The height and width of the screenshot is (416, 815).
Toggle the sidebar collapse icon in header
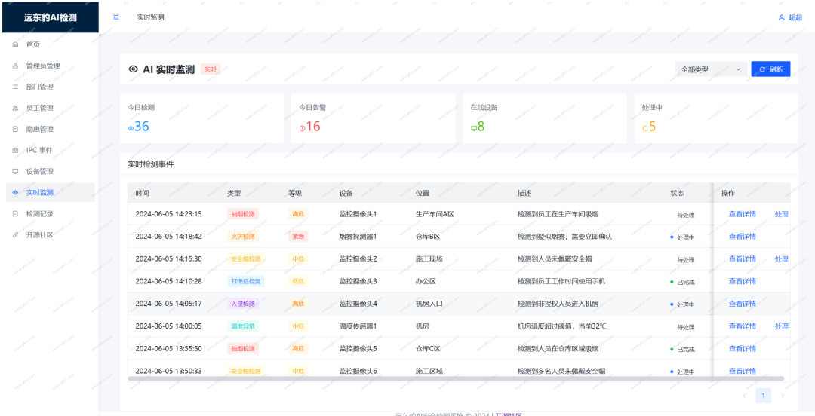(116, 17)
